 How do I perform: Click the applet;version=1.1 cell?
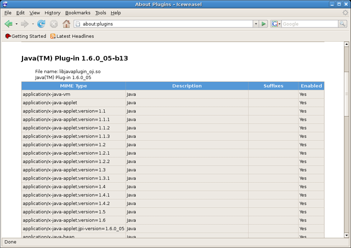click(73, 111)
